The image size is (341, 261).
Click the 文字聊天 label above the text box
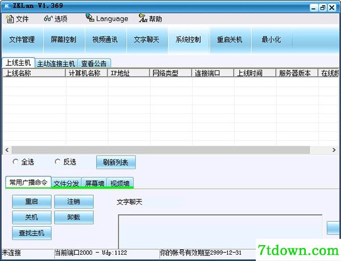click(130, 202)
